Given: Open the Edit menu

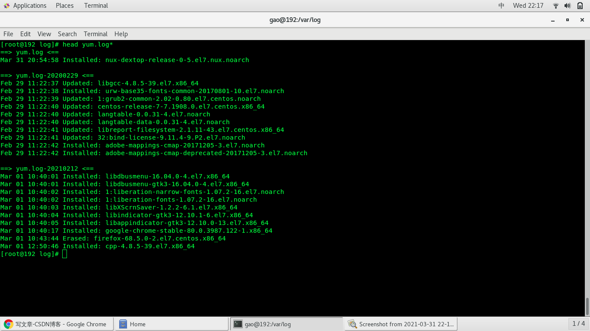Looking at the screenshot, I should [x=25, y=34].
